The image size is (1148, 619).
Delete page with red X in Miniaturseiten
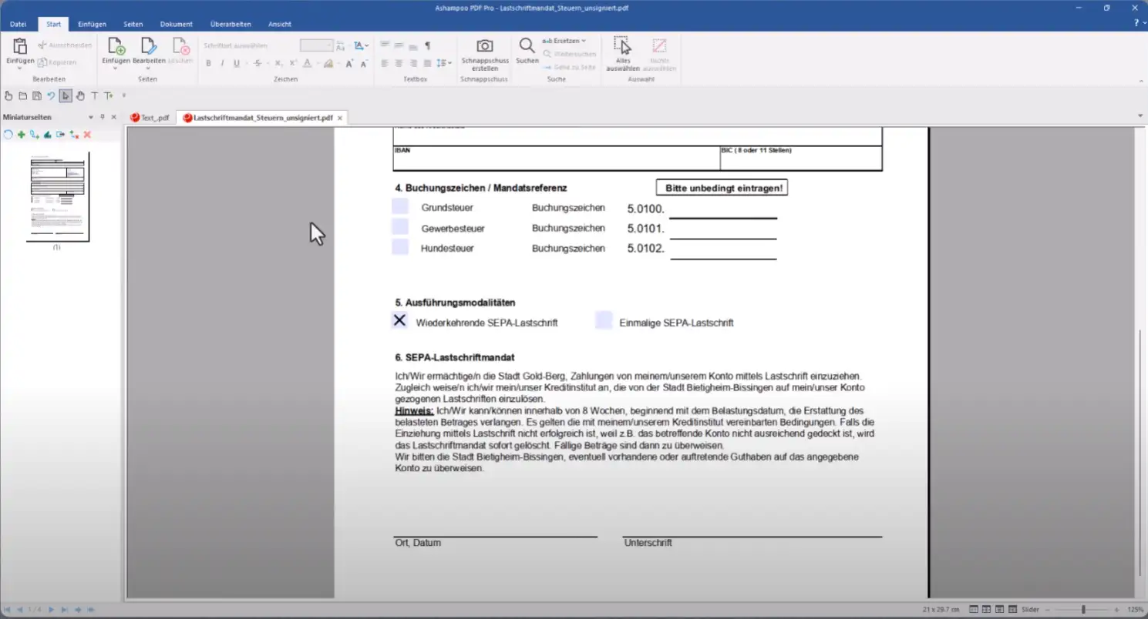point(87,135)
